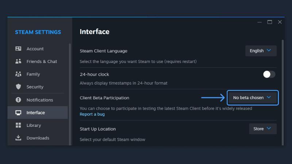Enable the 24-hour clock toggle
This screenshot has width=292, height=164.
tap(269, 74)
